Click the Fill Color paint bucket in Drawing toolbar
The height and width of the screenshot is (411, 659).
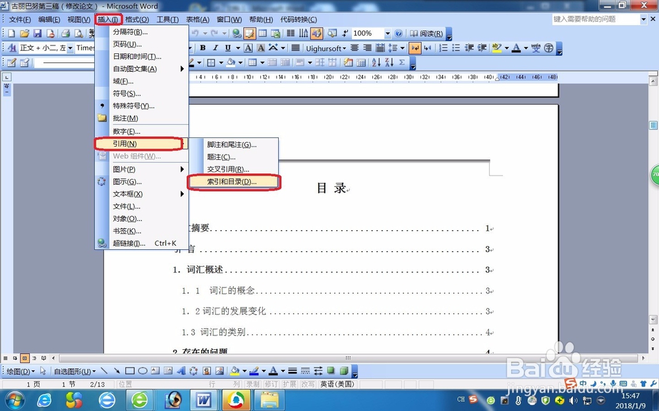[235, 371]
